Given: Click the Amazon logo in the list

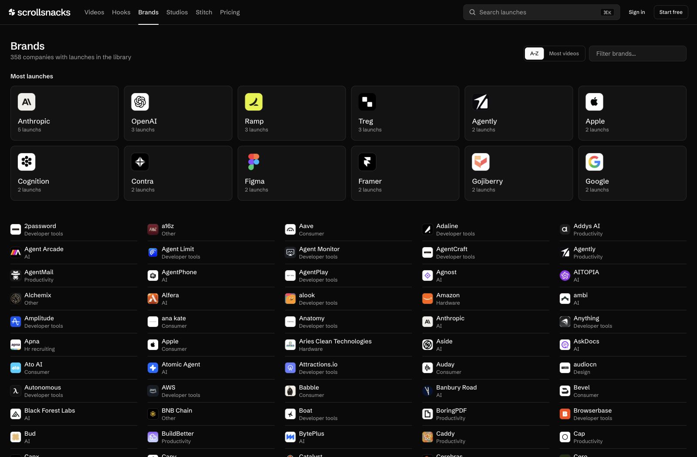Looking at the screenshot, I should click(427, 299).
